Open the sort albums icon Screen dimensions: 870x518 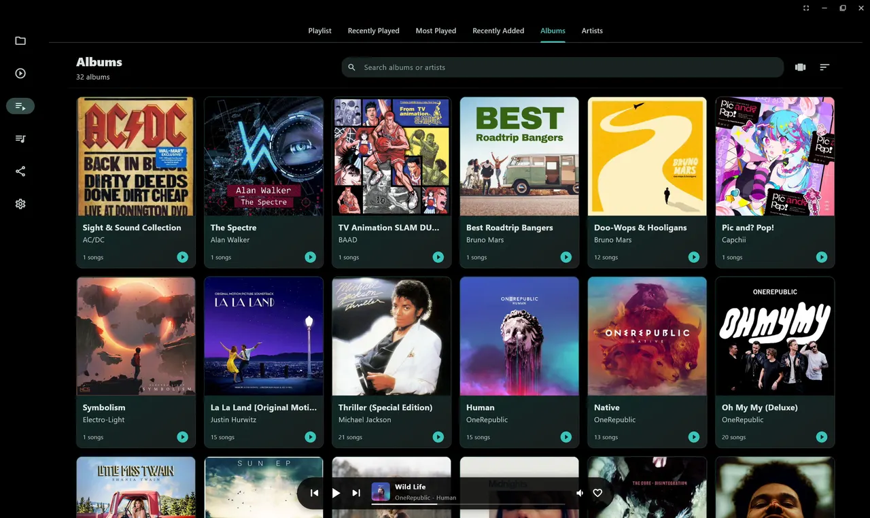[824, 67]
